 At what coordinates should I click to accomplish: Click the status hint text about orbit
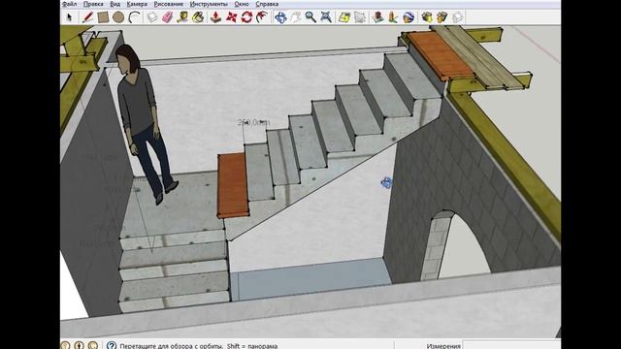click(199, 346)
